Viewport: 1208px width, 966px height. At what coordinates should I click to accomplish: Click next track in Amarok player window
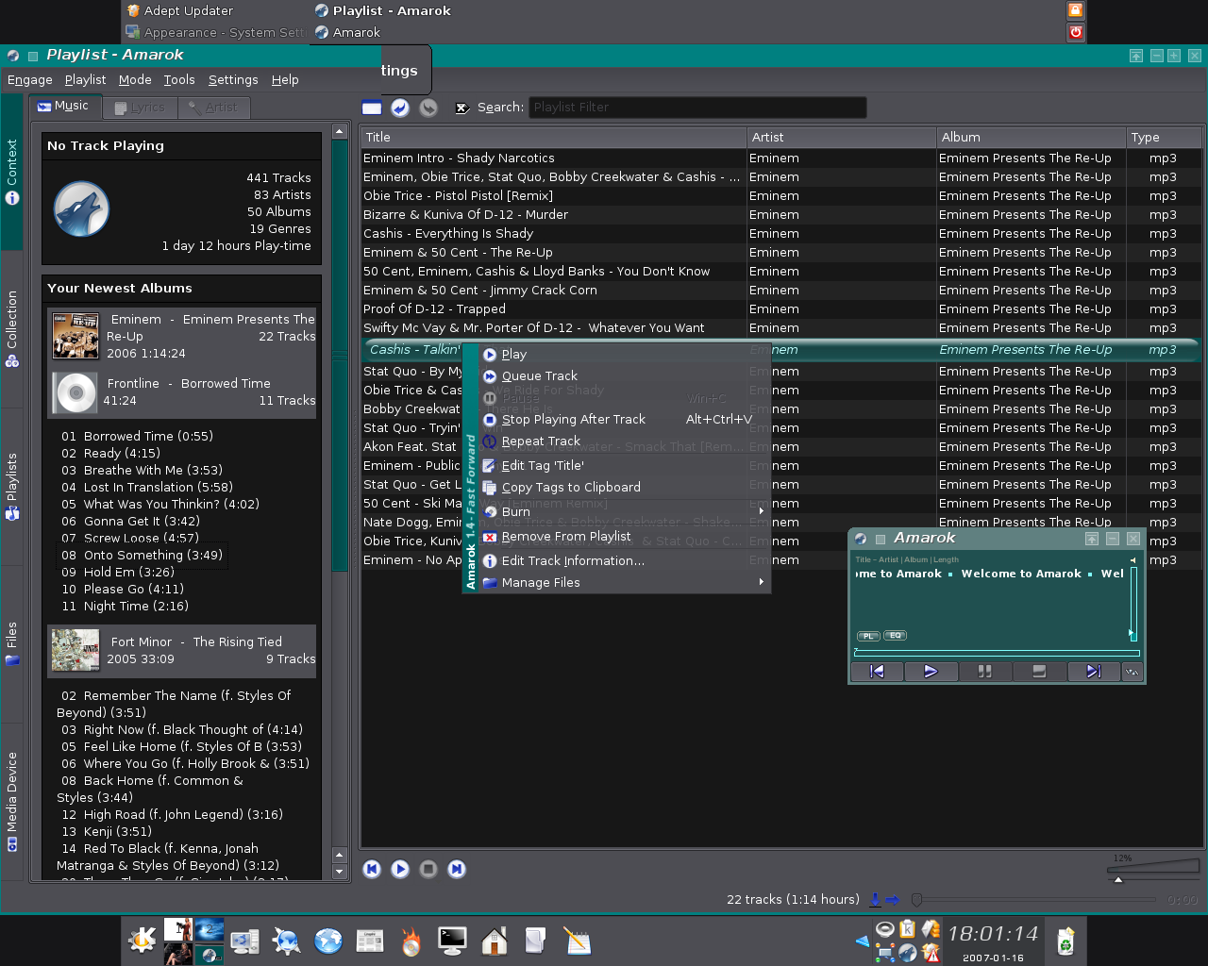[1093, 672]
